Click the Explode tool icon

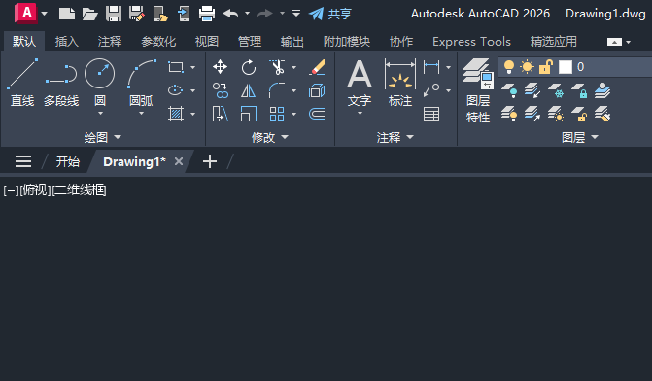[x=317, y=90]
